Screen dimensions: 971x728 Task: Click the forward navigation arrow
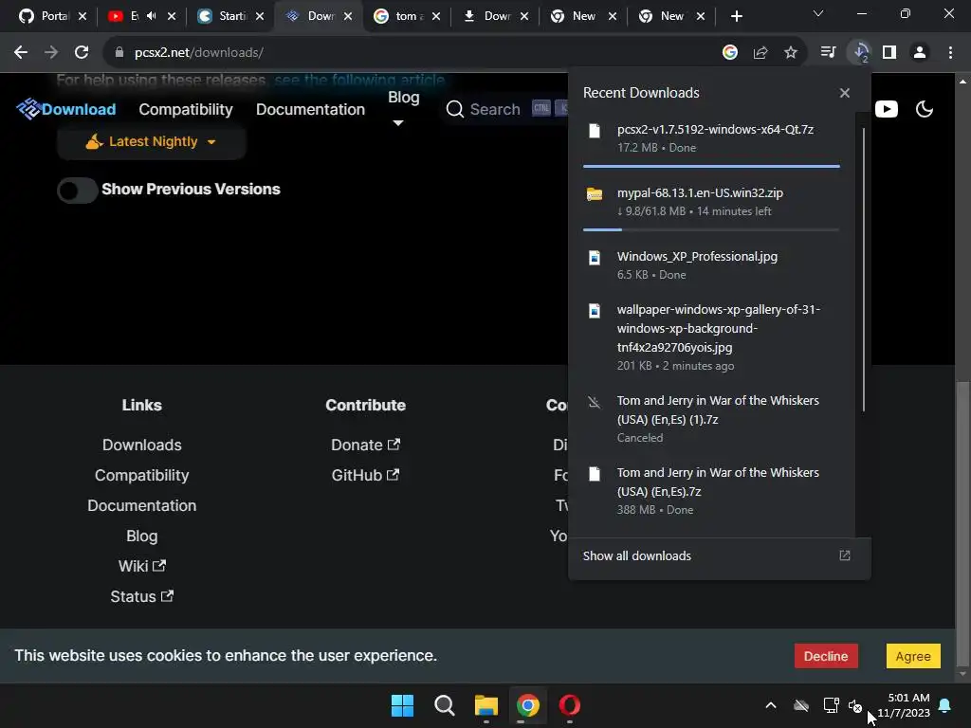pyautogui.click(x=51, y=53)
